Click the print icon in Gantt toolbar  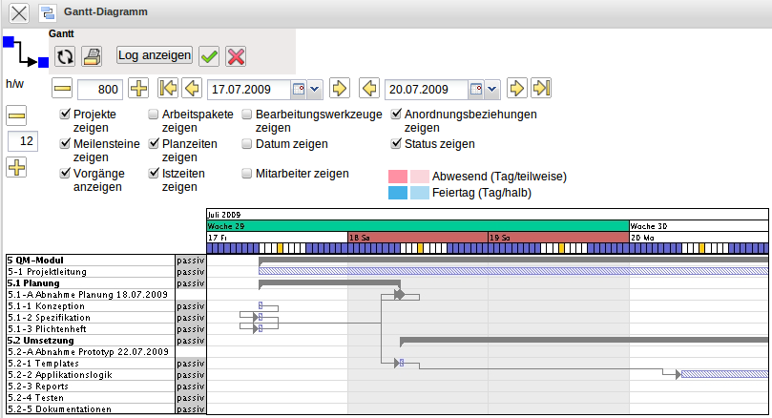click(91, 55)
